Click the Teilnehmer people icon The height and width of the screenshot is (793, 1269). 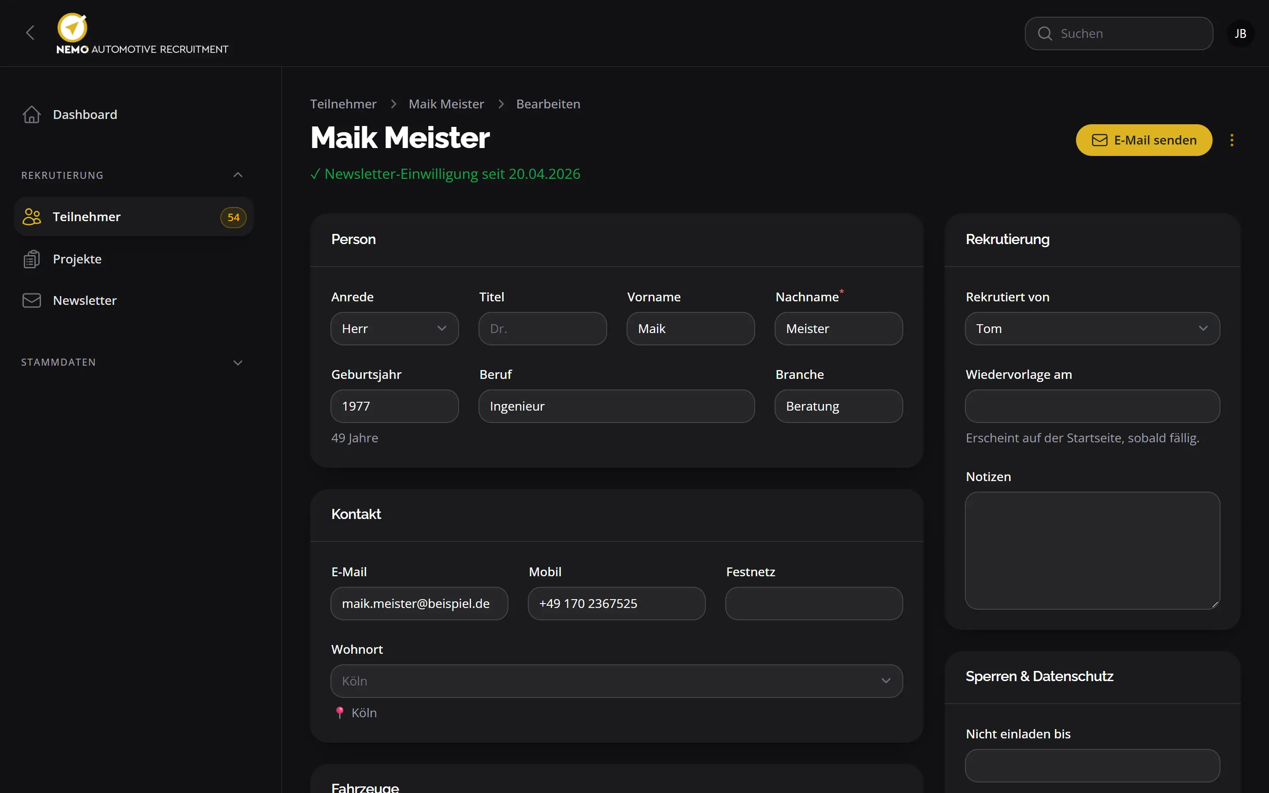point(31,217)
